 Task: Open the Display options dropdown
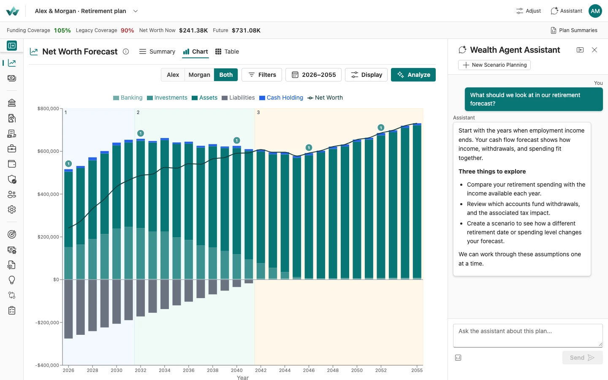366,75
